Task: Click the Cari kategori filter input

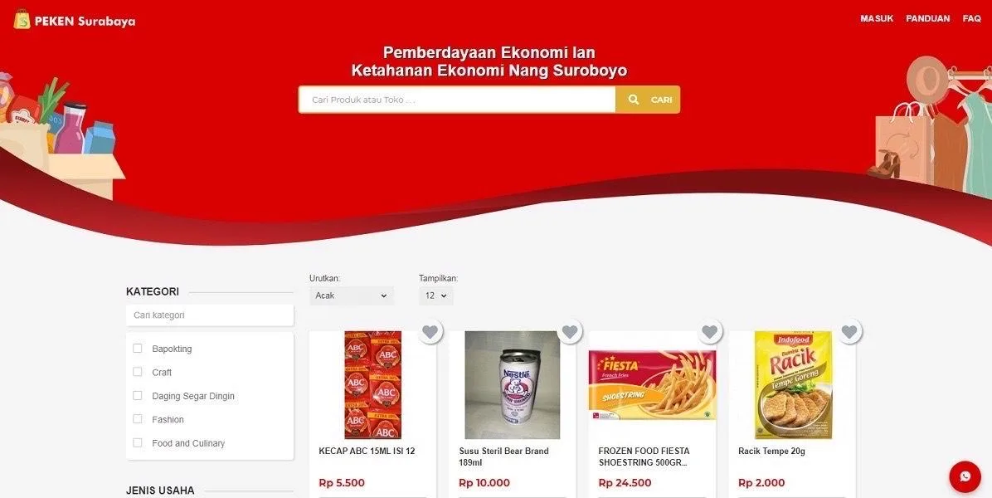Action: point(209,315)
